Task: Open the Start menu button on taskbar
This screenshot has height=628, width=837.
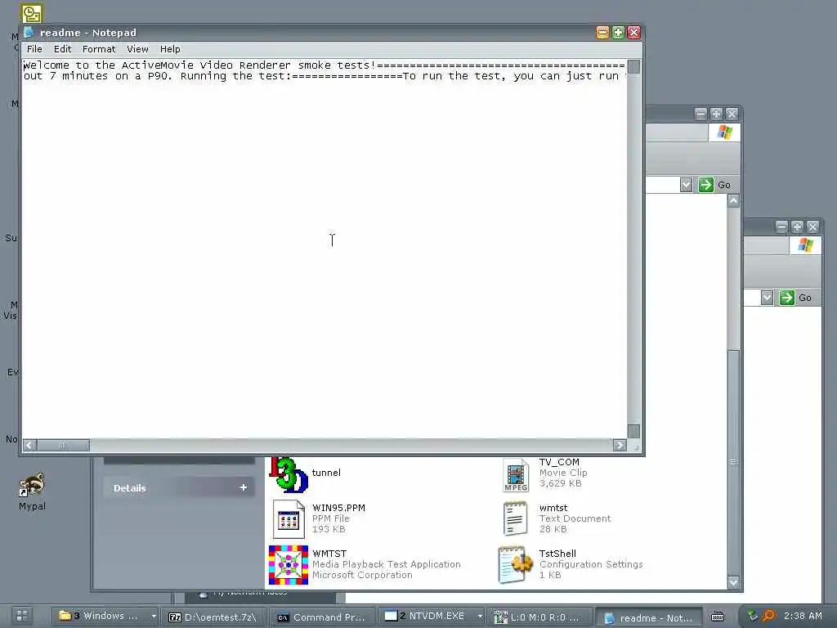Action: pos(22,616)
